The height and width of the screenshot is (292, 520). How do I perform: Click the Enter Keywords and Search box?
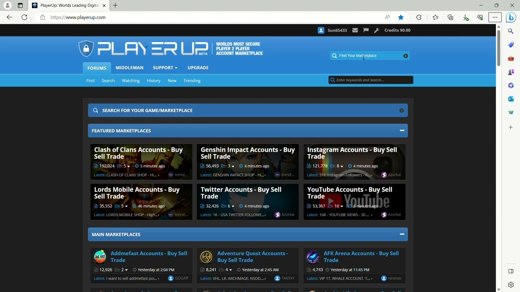[x=371, y=80]
